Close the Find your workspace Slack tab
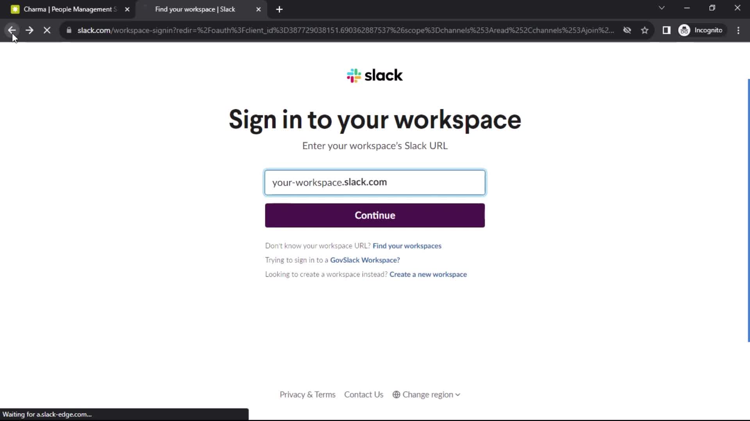This screenshot has width=750, height=421. [258, 9]
